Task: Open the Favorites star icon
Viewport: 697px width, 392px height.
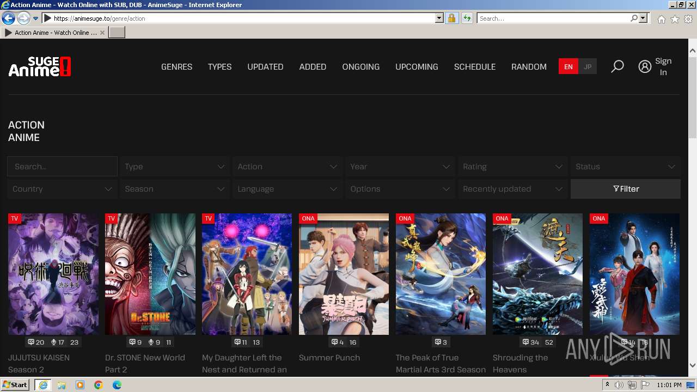Action: [x=675, y=19]
